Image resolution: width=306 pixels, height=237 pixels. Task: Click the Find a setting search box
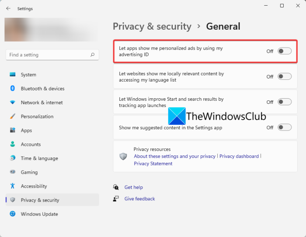click(48, 55)
